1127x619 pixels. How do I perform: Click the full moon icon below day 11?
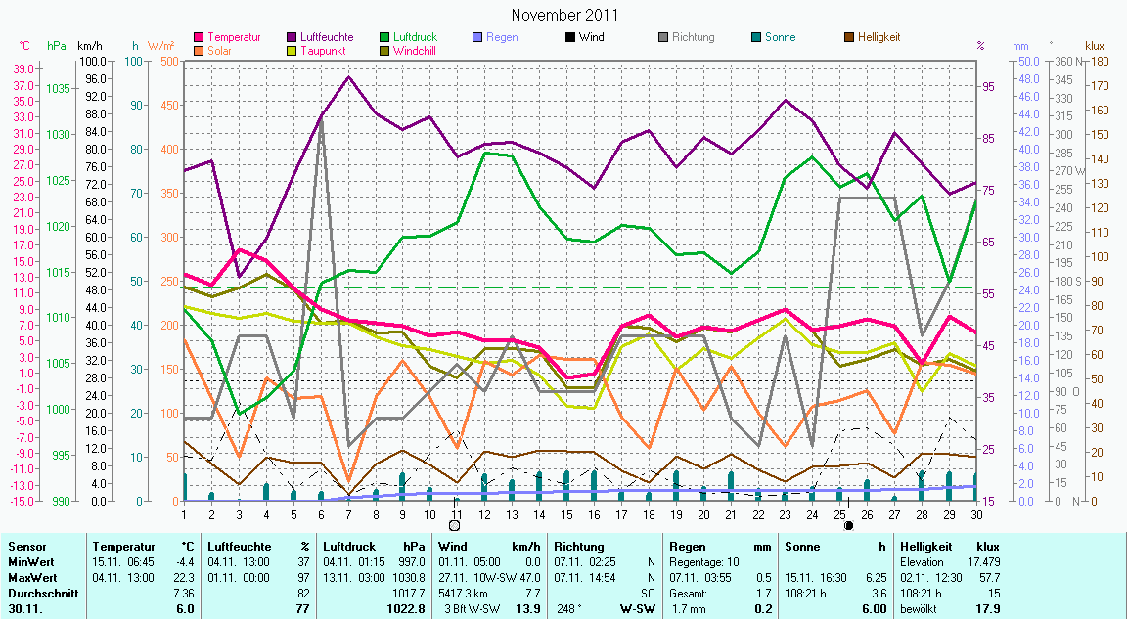click(x=455, y=525)
